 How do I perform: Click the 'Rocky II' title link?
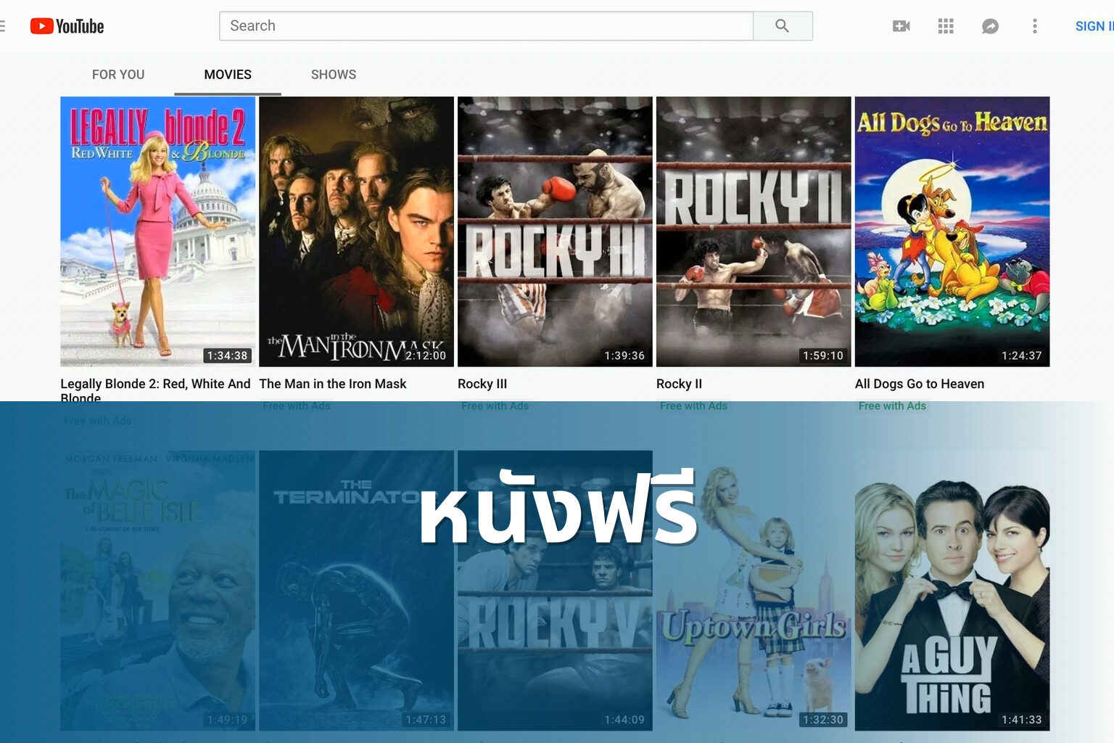679,384
